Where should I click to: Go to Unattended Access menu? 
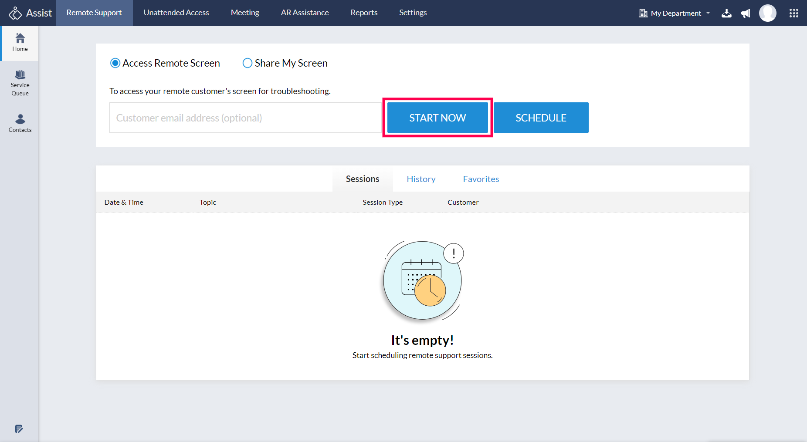point(176,13)
